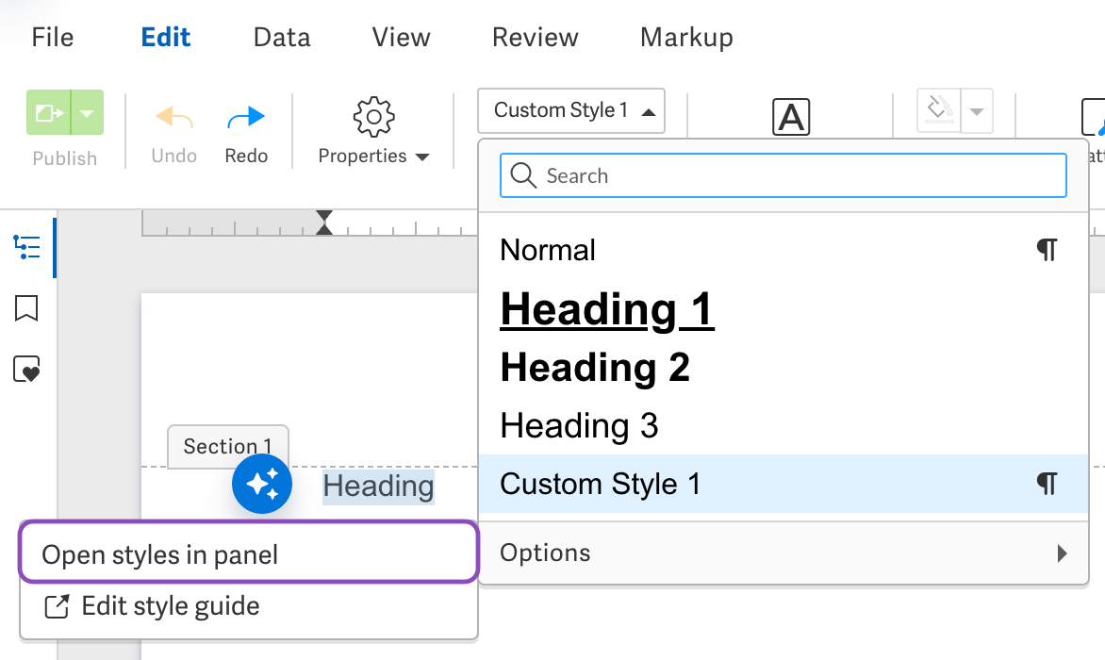Select the font color 'A' tool
Viewport: 1105px width, 660px height.
coord(790,117)
